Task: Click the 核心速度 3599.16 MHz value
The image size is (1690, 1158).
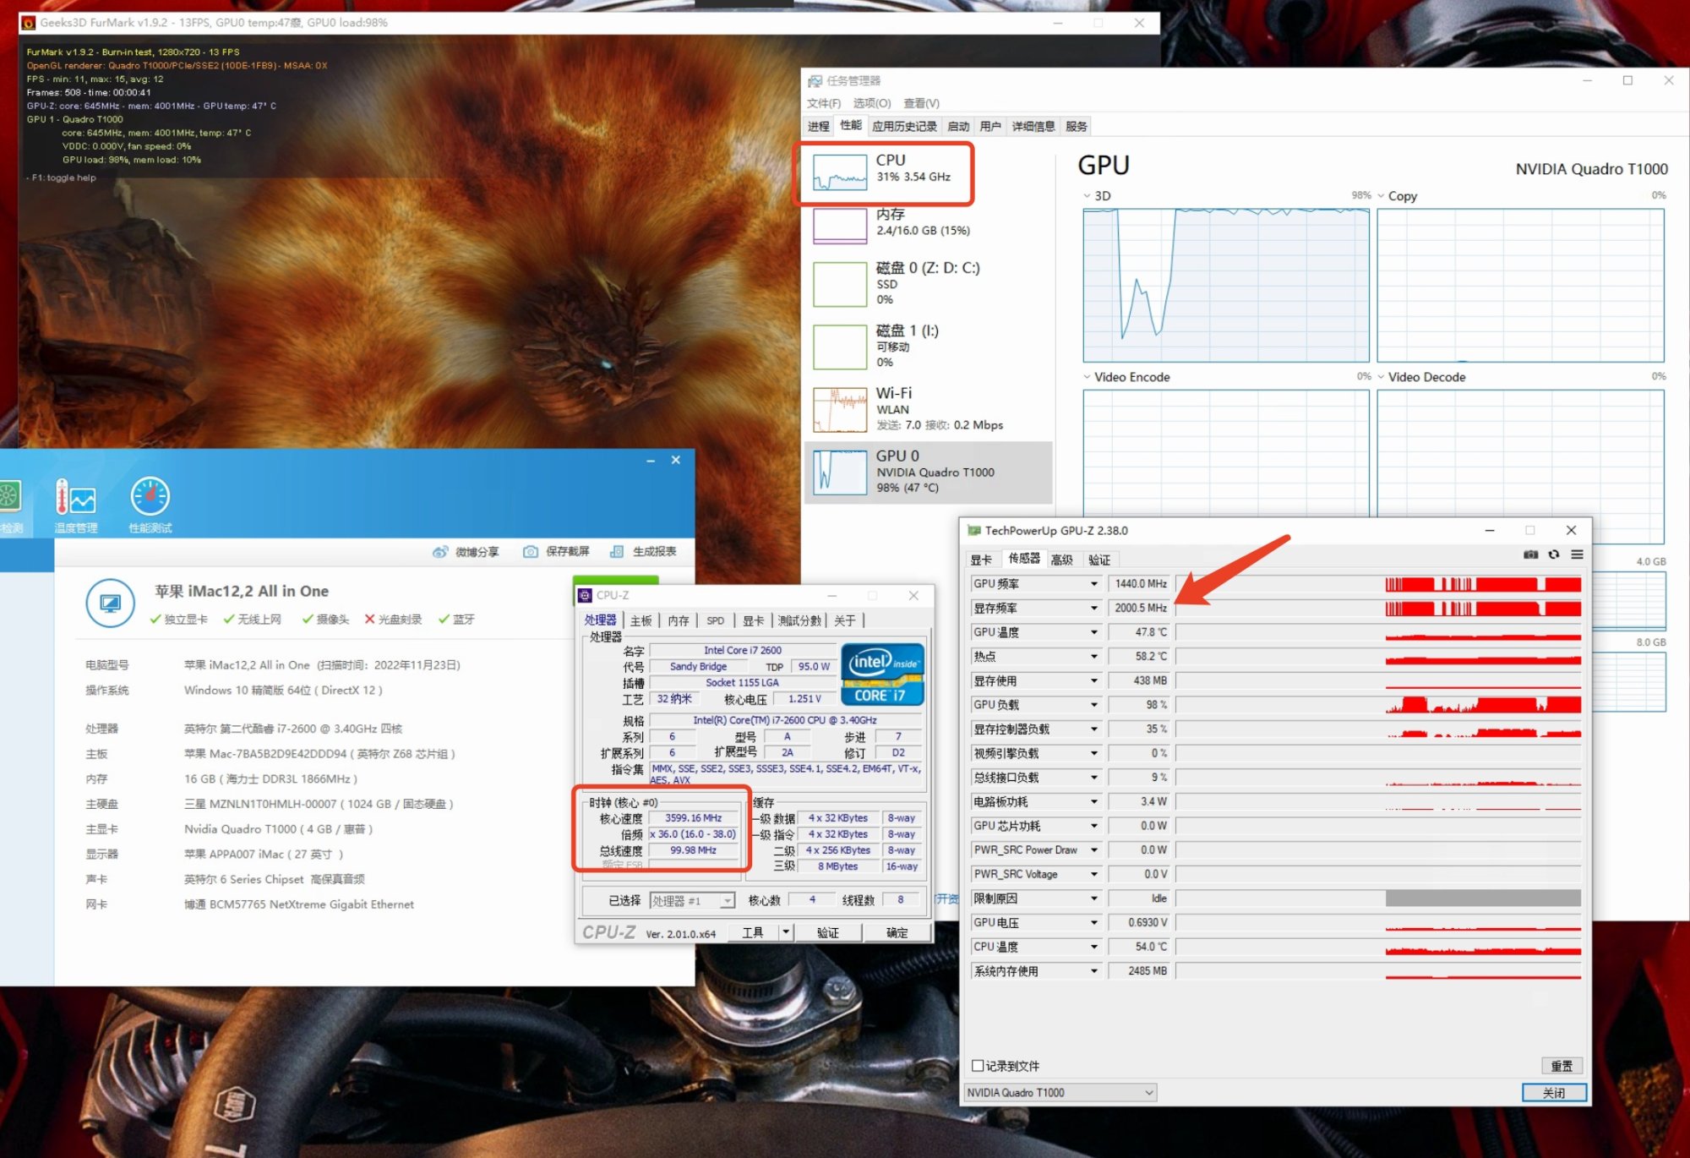Action: pyautogui.click(x=693, y=818)
